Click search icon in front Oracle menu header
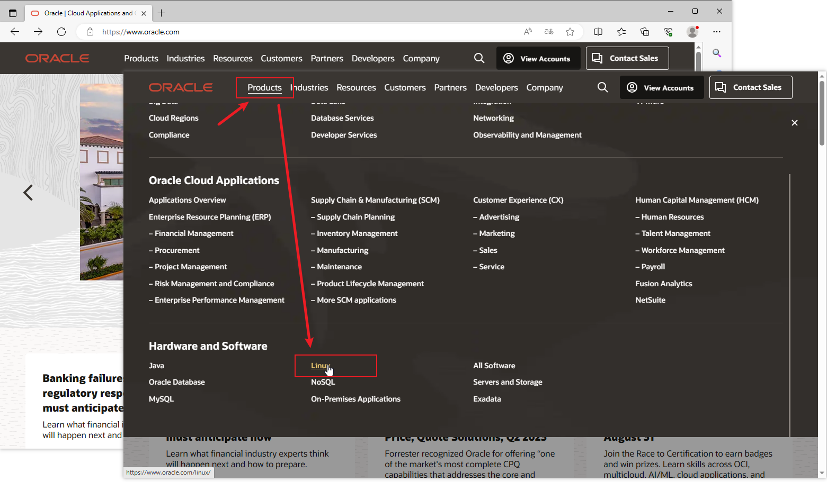The width and height of the screenshot is (827, 482). point(603,87)
